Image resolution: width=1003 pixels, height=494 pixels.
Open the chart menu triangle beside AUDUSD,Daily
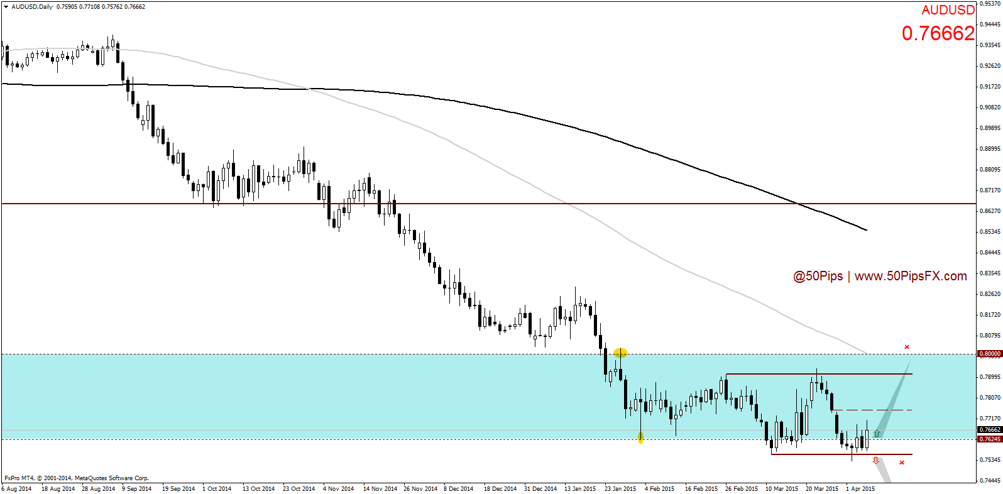pos(6,7)
